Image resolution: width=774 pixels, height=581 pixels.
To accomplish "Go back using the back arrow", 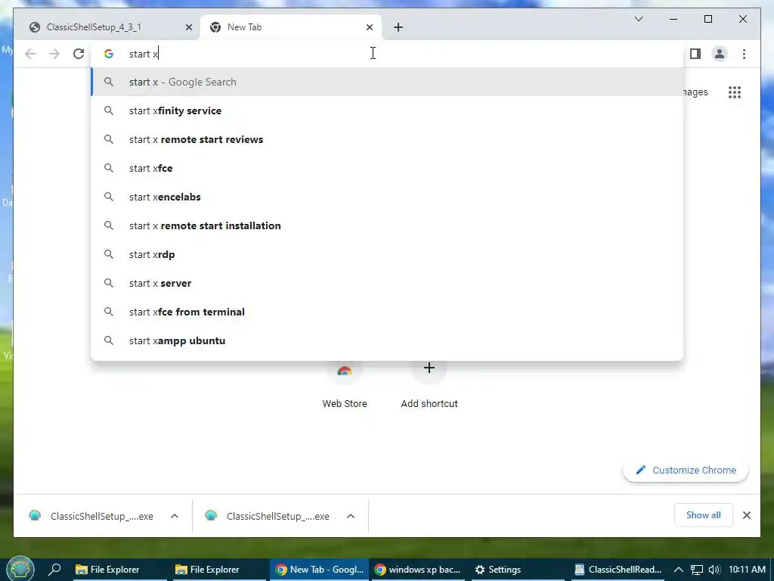I will (30, 54).
